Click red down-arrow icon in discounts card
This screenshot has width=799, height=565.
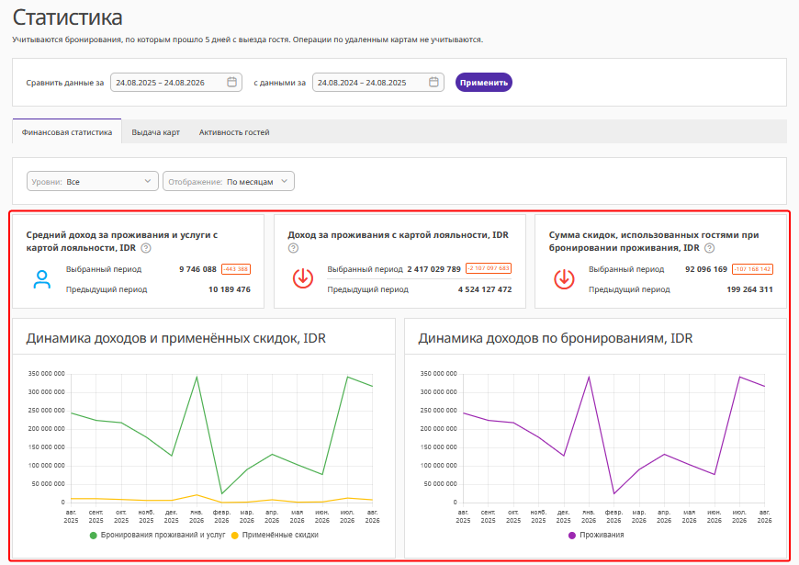point(564,279)
